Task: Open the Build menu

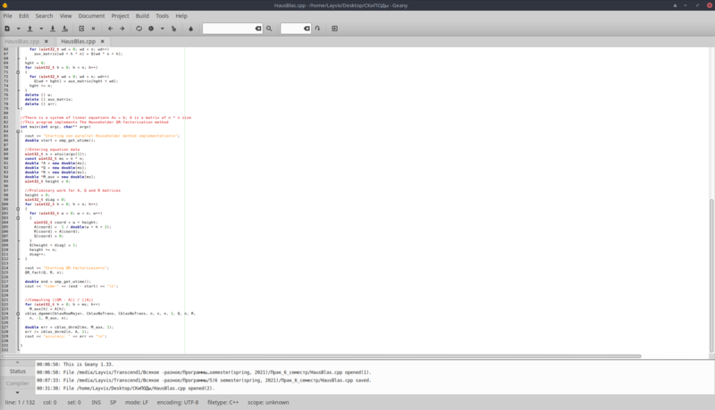Action: point(142,15)
